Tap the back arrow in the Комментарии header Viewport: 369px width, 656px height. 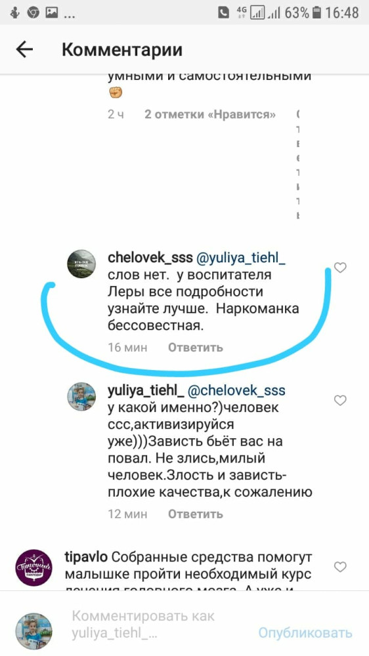tap(24, 50)
